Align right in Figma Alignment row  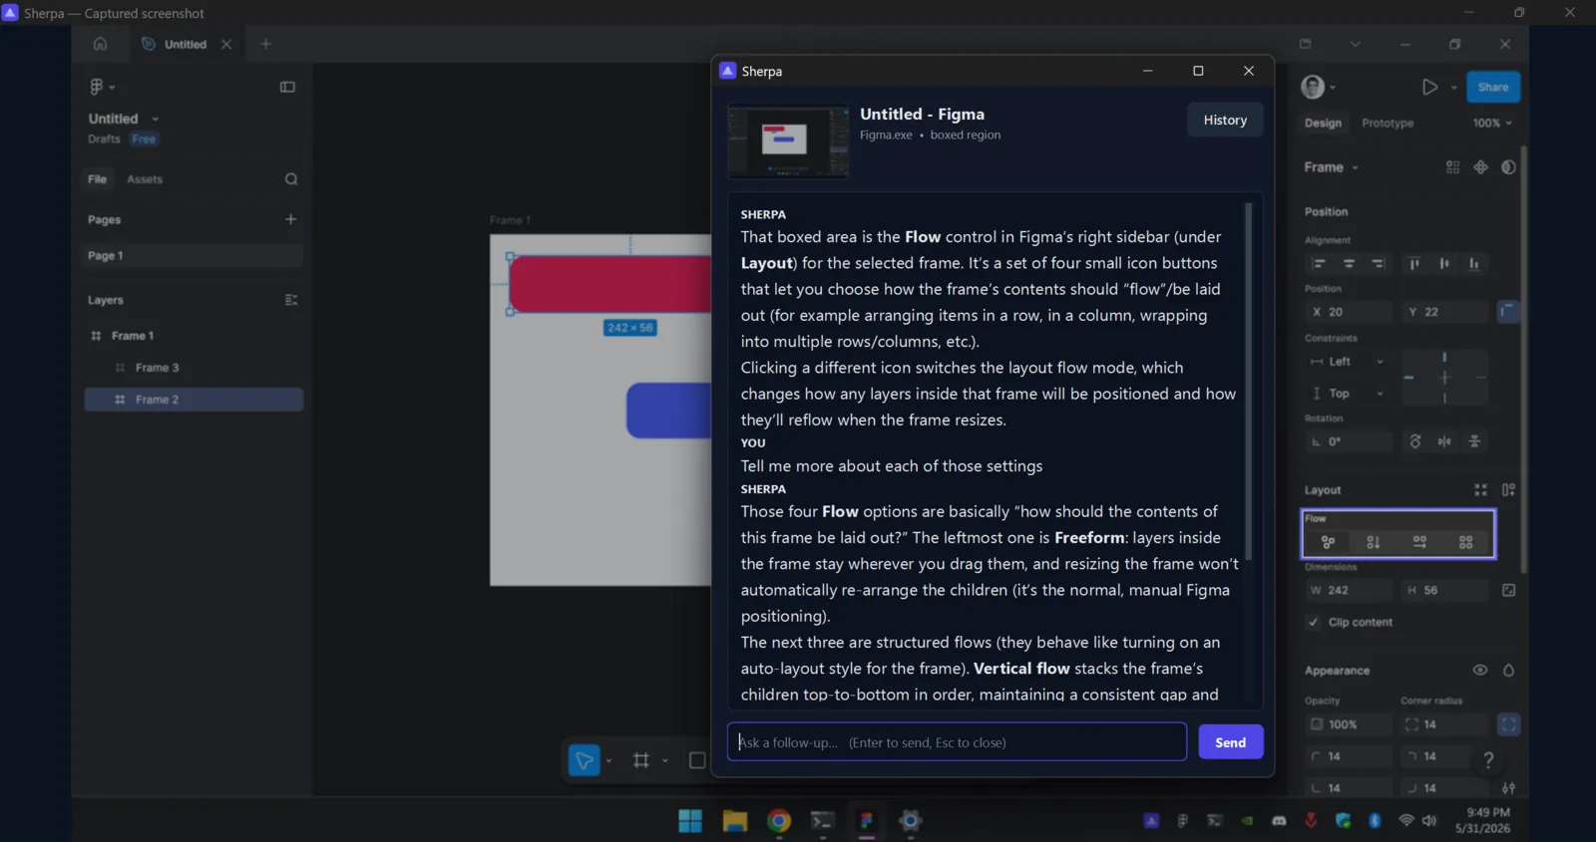(1378, 264)
